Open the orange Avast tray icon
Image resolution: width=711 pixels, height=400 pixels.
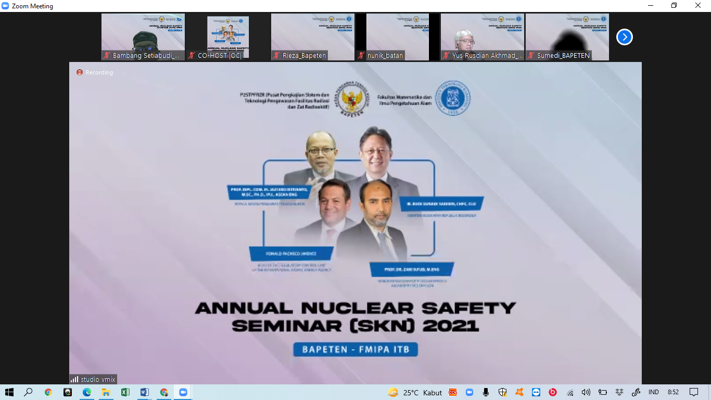pyautogui.click(x=519, y=392)
